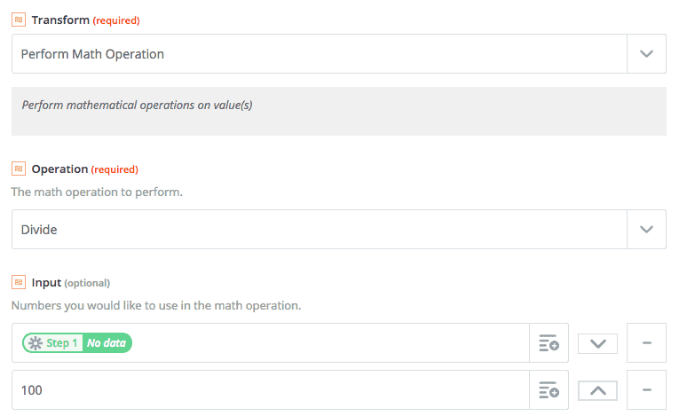This screenshot has height=416, width=679.
Task: Remove the Step 1 input row
Action: tap(647, 343)
